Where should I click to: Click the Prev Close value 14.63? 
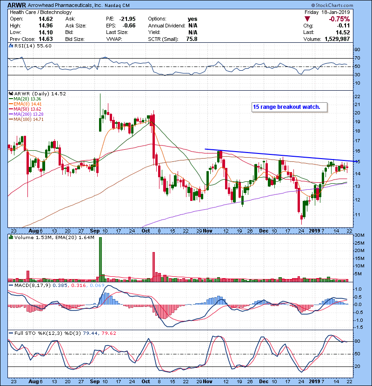pos(46,39)
